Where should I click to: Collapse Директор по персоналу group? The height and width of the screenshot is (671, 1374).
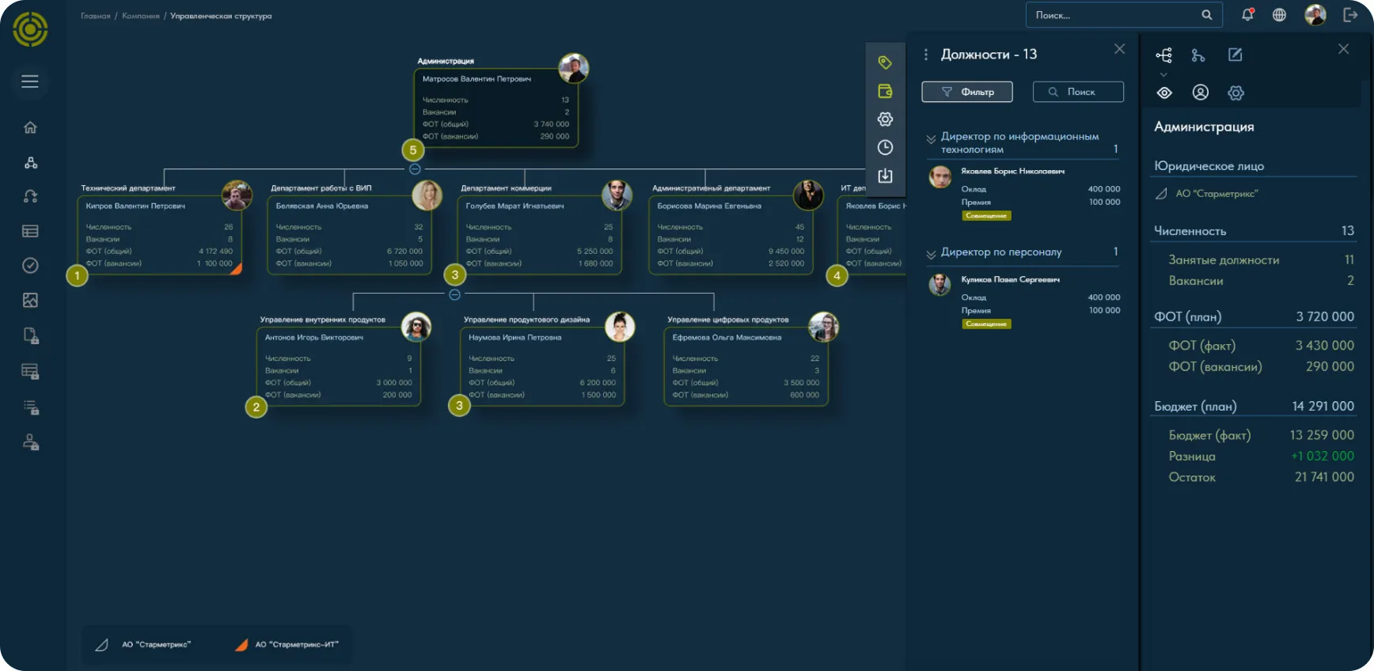coord(931,255)
